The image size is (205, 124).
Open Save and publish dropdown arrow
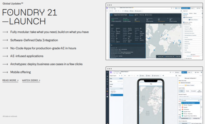click(189, 8)
